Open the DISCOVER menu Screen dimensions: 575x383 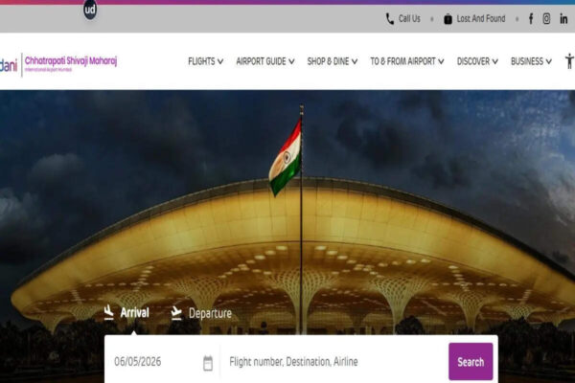click(x=477, y=61)
